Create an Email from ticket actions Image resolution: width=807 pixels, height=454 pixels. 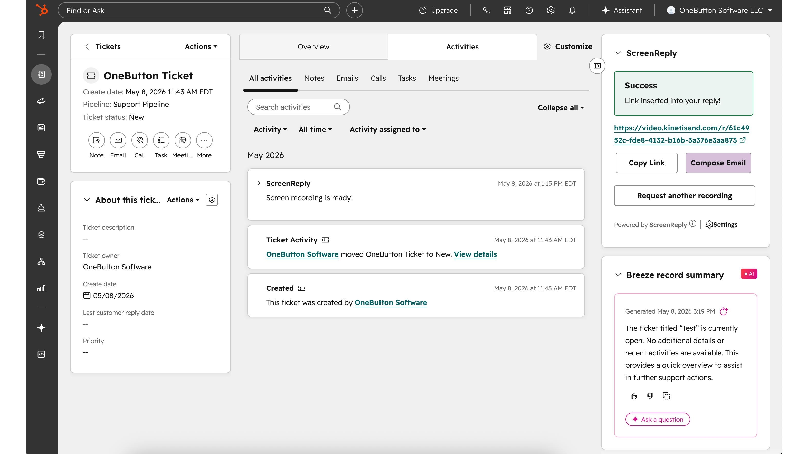(118, 140)
